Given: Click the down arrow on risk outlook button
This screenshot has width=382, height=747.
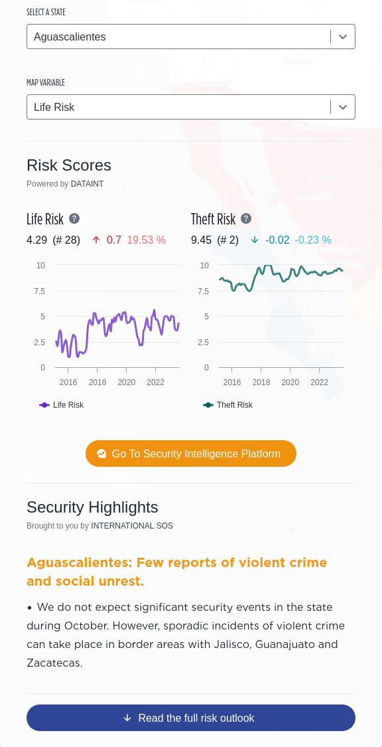Looking at the screenshot, I should [127, 718].
